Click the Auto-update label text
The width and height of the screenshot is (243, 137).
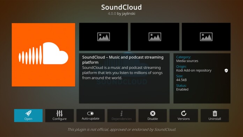pyautogui.click(x=90, y=118)
